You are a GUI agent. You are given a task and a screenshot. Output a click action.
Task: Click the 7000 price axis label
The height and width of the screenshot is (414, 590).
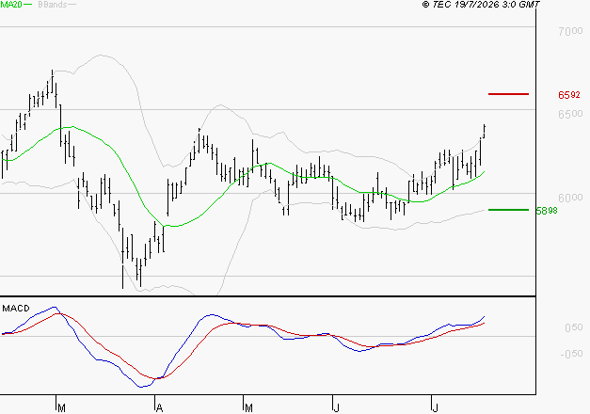pyautogui.click(x=570, y=31)
